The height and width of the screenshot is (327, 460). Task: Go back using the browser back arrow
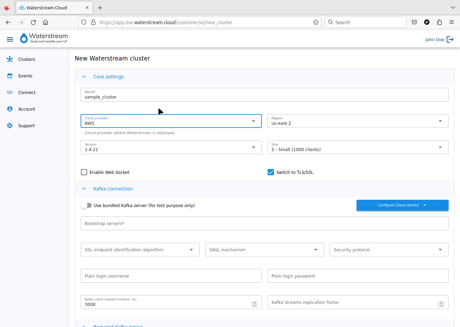pos(8,22)
